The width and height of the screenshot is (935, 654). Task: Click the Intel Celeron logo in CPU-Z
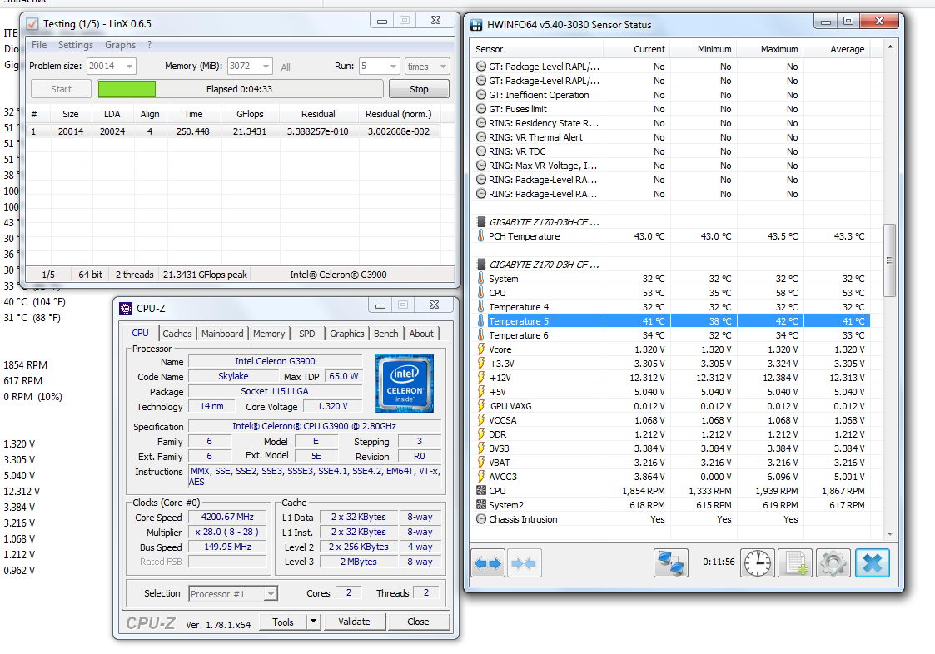(x=405, y=384)
